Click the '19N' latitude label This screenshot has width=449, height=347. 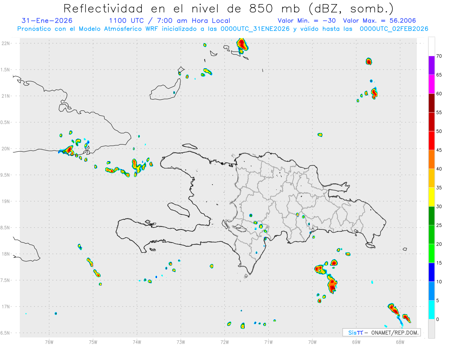pyautogui.click(x=6, y=201)
